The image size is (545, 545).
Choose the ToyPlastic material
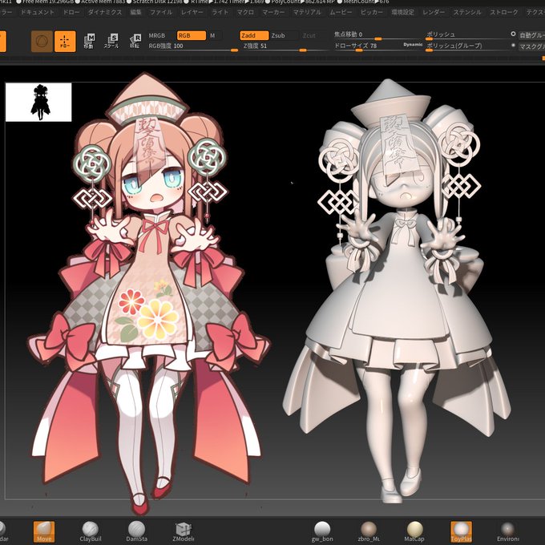(x=461, y=531)
